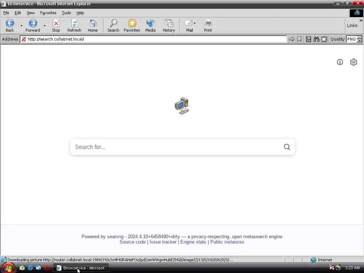Viewport: 364px width, 273px height.
Task: Click the binoculars find icon
Action: pos(316,39)
